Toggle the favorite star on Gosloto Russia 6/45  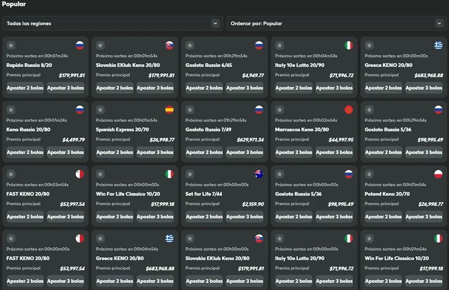pyautogui.click(x=190, y=45)
